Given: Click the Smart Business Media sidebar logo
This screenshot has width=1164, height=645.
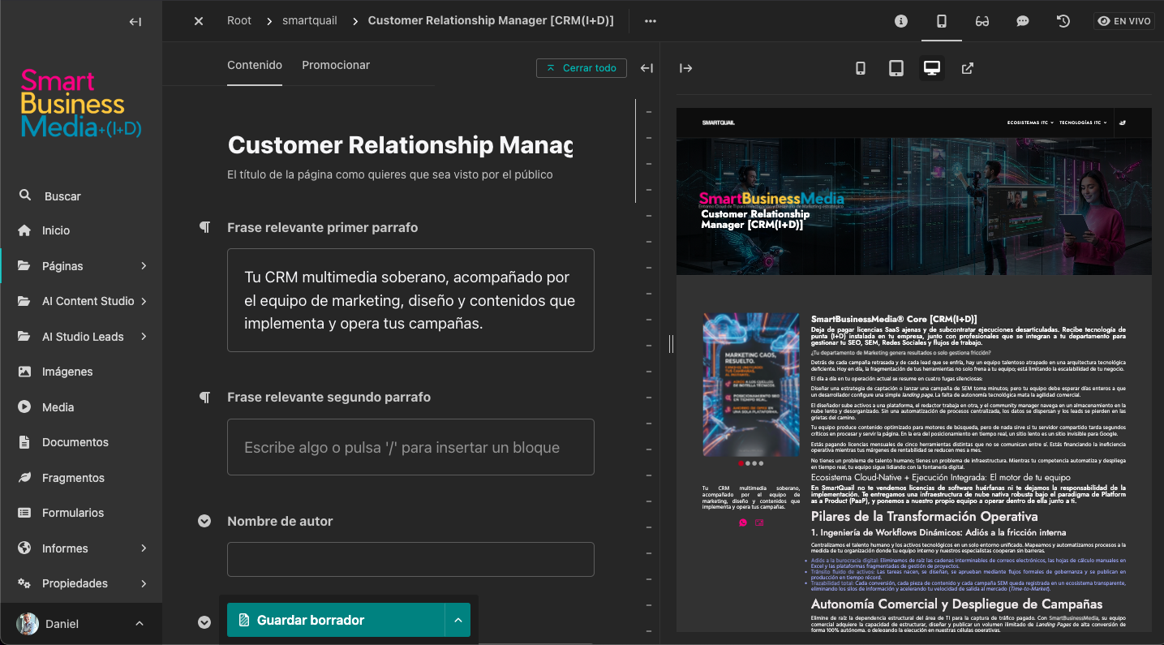Looking at the screenshot, I should (81, 103).
